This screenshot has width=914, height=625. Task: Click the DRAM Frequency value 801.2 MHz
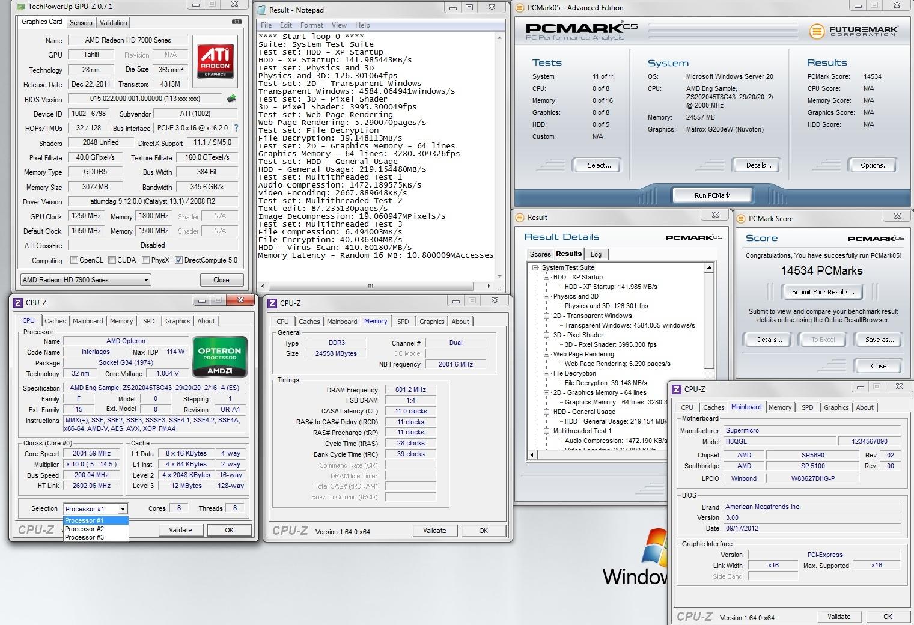[x=410, y=389]
